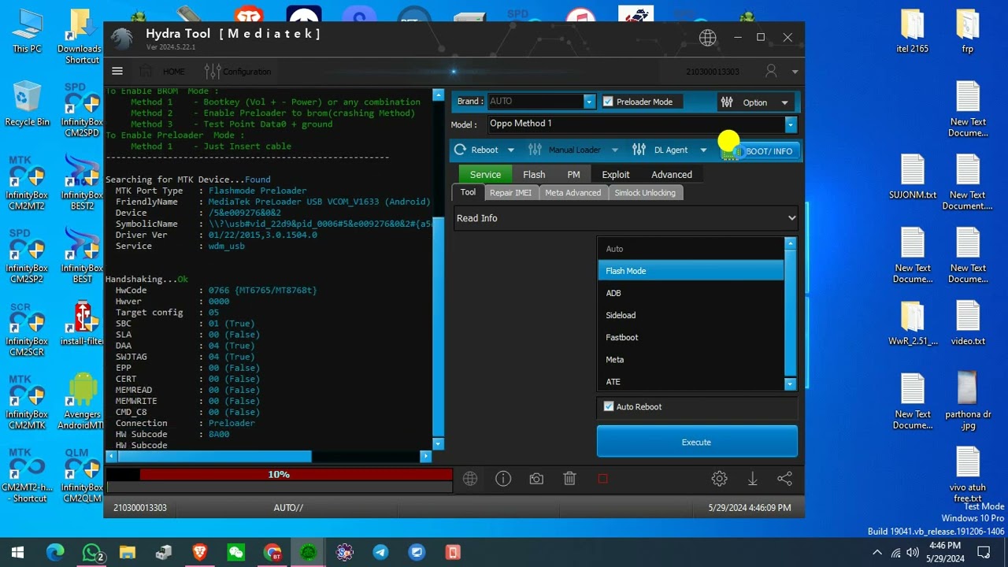Screen dimensions: 1008x567
Task: Click the red progress bar at 10%
Action: (x=296, y=474)
